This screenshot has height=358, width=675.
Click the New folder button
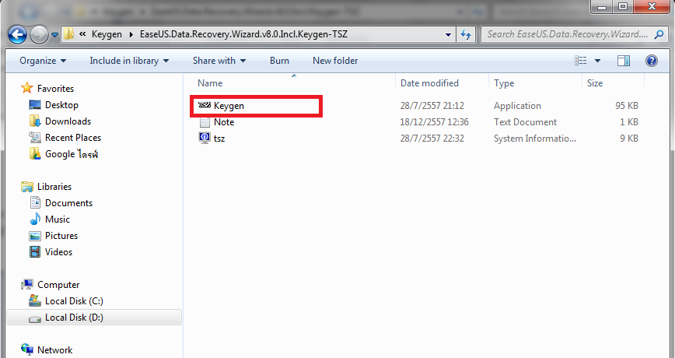tap(335, 61)
